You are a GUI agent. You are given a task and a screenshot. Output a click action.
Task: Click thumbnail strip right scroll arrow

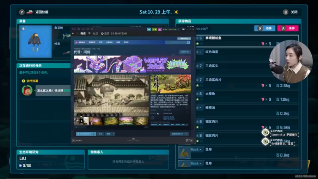click(x=146, y=127)
